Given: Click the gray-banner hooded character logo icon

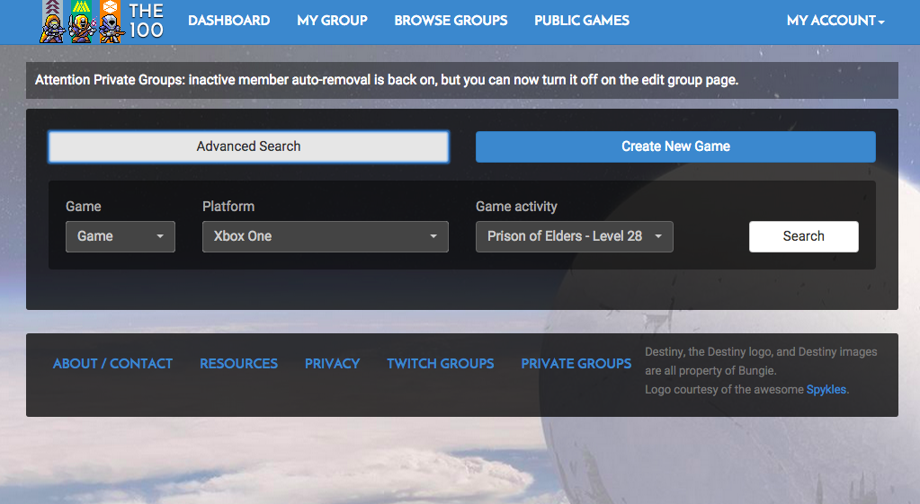Looking at the screenshot, I should click(x=51, y=22).
